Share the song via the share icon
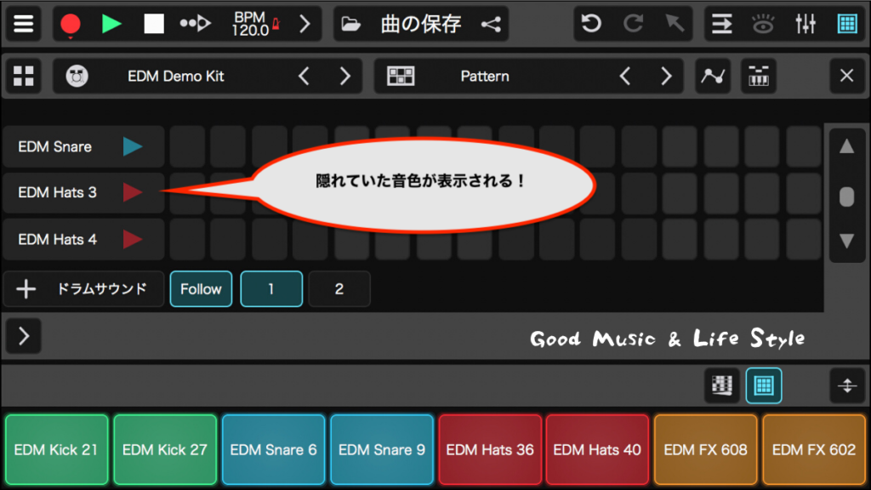The image size is (871, 490). (491, 24)
